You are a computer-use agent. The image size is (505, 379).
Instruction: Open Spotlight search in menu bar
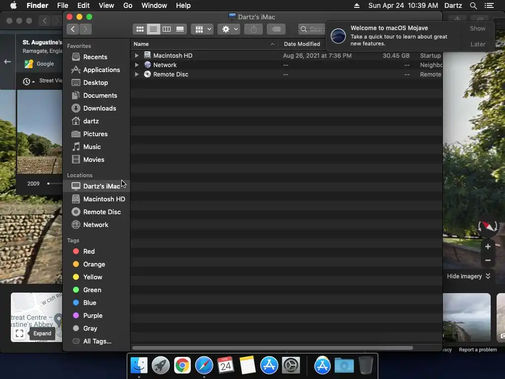(x=473, y=5)
